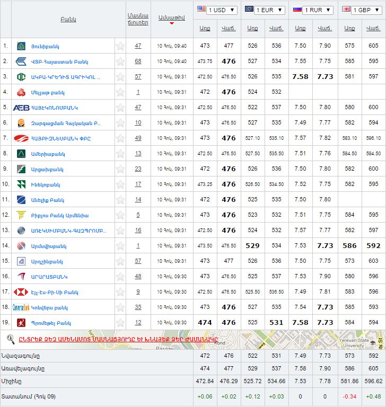The width and height of the screenshot is (386, 407).
Task: Click the AEB logo in row 5
Action: tap(21, 108)
